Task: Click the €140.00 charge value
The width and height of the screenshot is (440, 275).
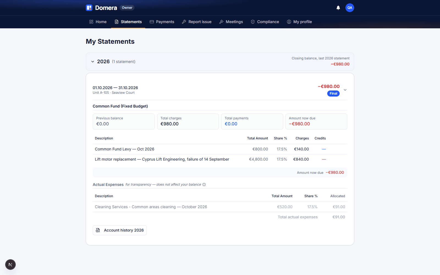Action: pyautogui.click(x=301, y=149)
